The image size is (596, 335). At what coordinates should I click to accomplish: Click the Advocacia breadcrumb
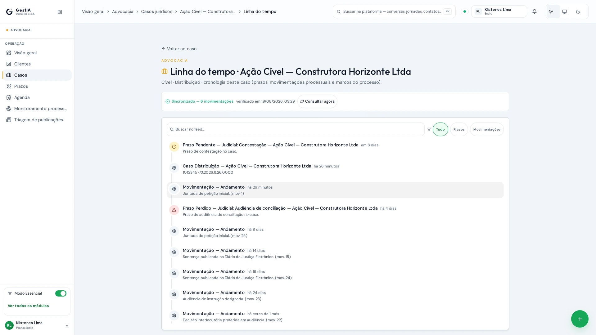click(123, 11)
